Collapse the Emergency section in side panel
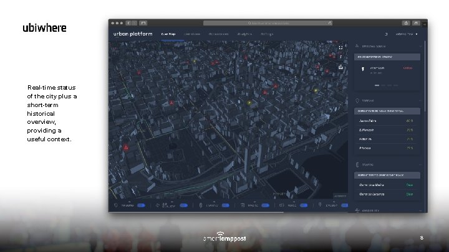 420,46
